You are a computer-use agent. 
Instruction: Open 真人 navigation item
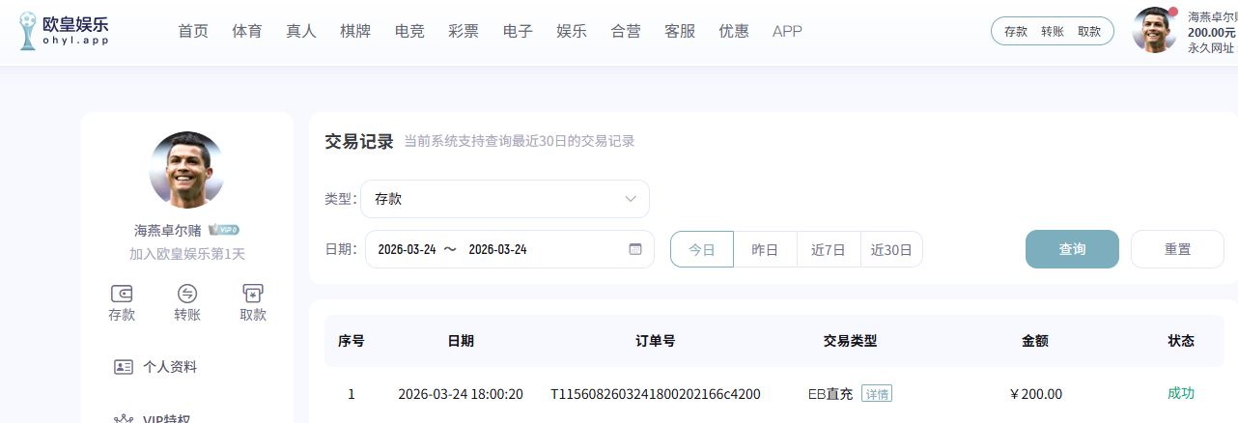tap(301, 31)
